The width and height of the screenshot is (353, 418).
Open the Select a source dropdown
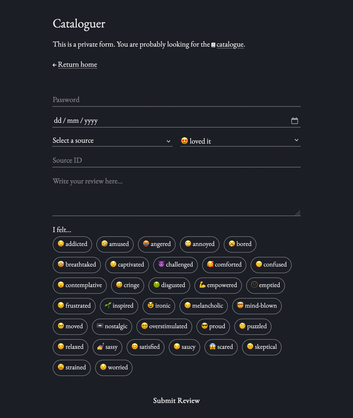112,141
